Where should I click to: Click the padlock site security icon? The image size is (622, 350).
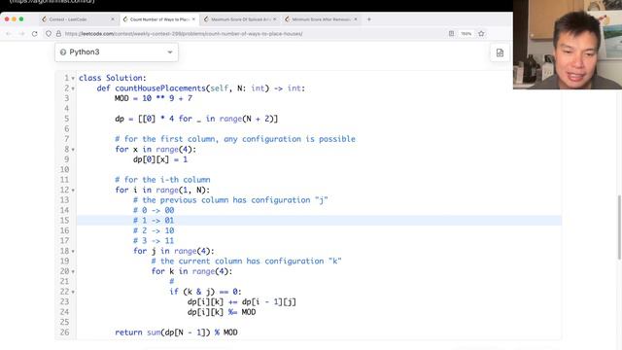coord(58,34)
